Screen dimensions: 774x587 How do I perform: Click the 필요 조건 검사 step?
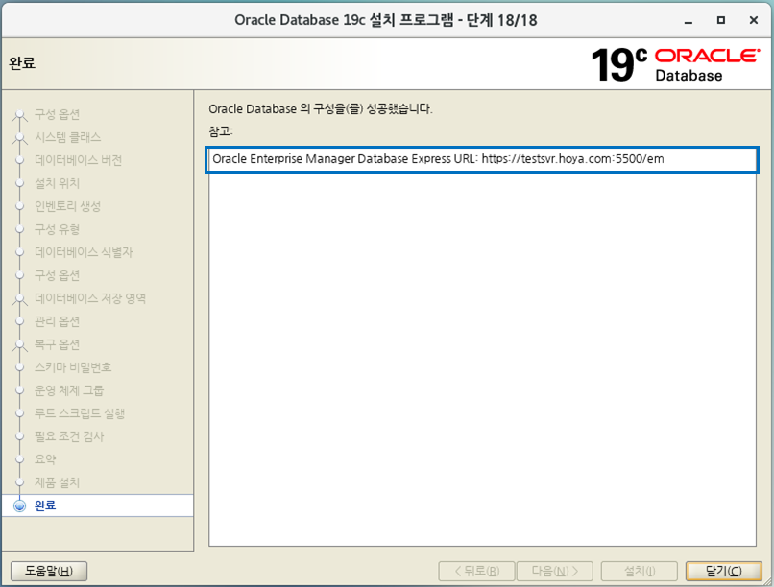point(69,436)
